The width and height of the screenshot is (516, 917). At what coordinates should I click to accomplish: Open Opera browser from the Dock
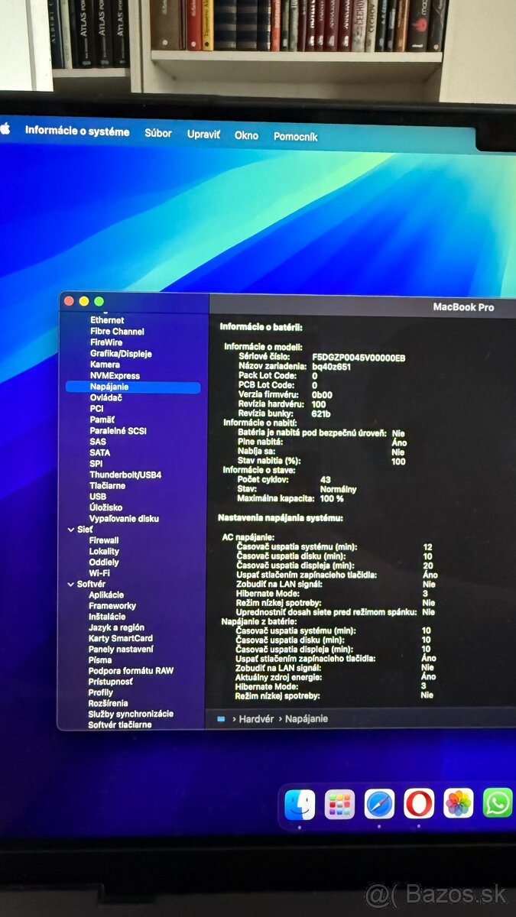tap(419, 803)
